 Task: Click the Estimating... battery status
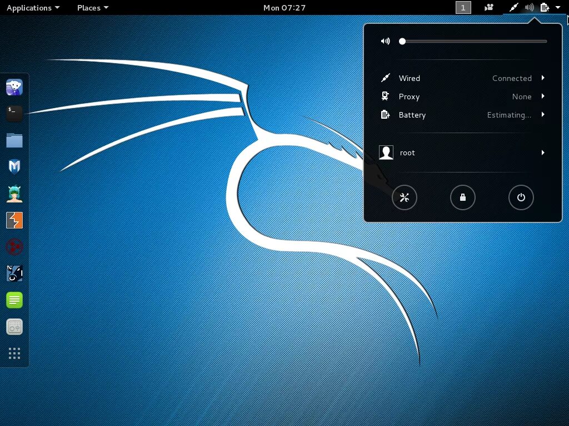pyautogui.click(x=509, y=115)
